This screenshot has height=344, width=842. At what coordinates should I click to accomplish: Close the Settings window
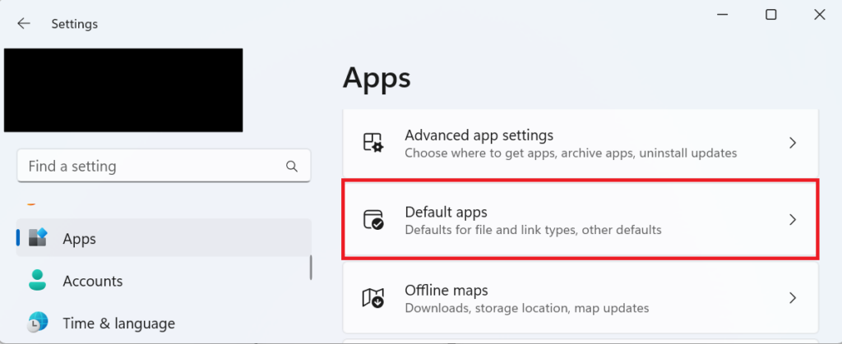point(820,15)
